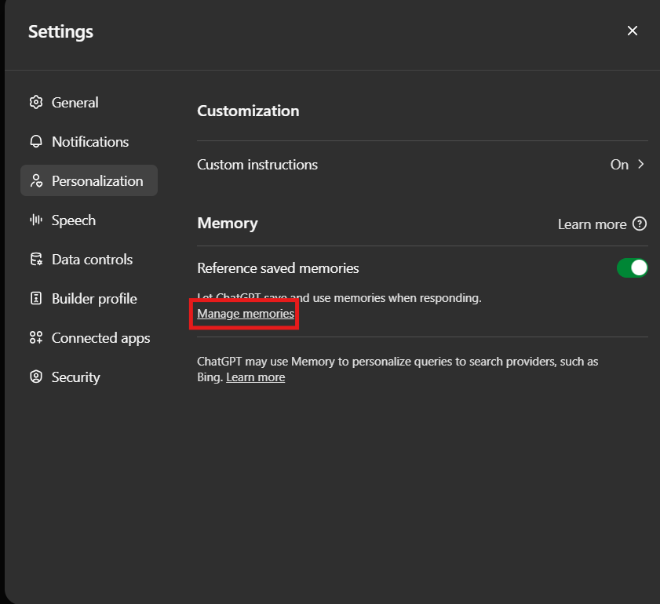Click the Connected apps grid icon
The height and width of the screenshot is (604, 660).
click(x=35, y=338)
